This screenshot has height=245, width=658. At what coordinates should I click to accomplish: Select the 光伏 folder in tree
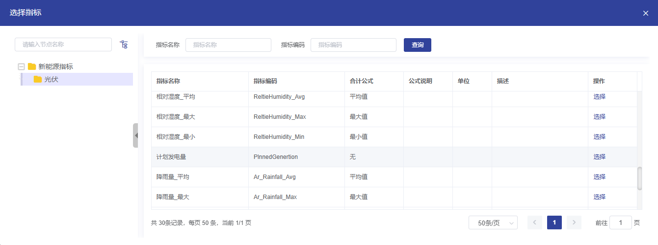pyautogui.click(x=51, y=79)
